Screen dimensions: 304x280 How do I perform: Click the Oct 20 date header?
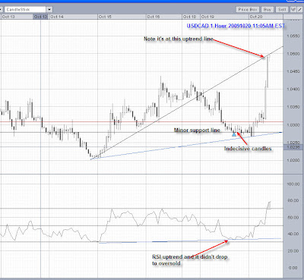(x=256, y=17)
